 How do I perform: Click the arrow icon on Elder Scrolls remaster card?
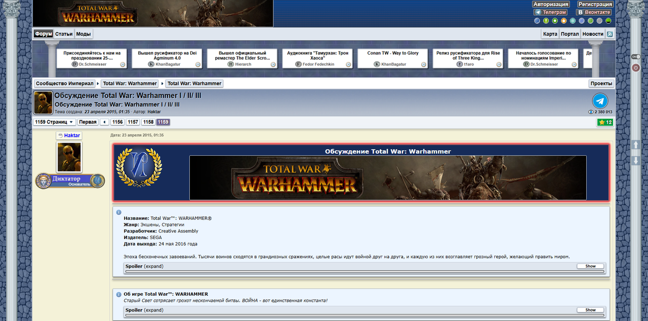coord(273,65)
